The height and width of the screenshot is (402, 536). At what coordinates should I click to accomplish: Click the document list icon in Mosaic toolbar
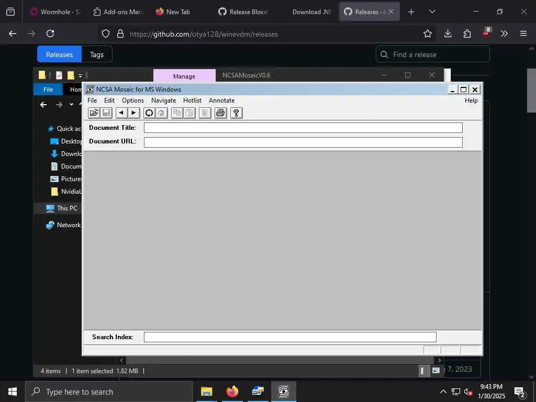(205, 113)
